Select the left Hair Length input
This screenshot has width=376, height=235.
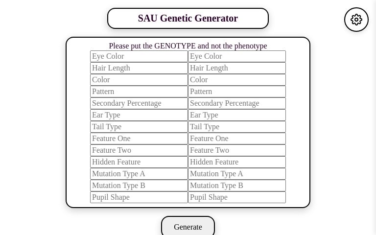click(139, 68)
